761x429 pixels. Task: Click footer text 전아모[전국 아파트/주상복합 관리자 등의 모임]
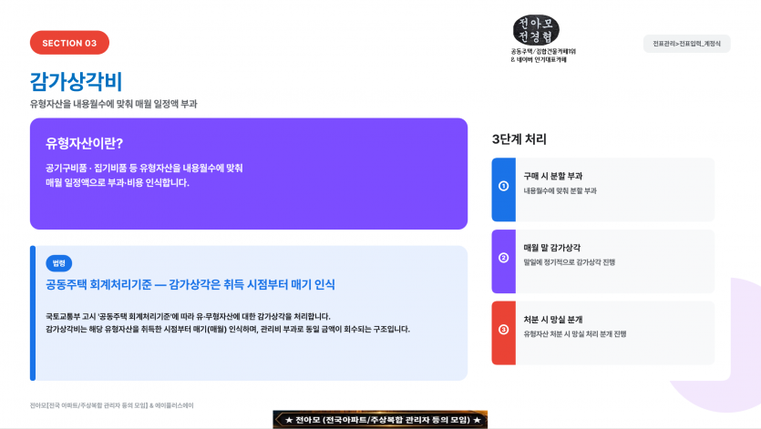pos(88,405)
